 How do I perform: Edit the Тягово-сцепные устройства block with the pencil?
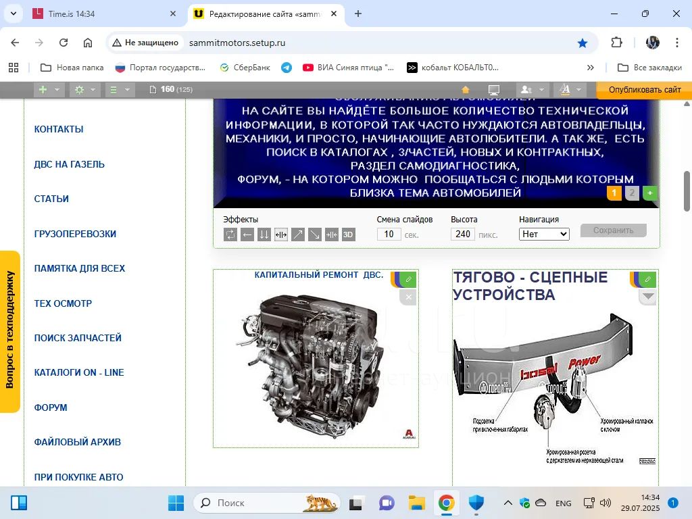pos(648,279)
